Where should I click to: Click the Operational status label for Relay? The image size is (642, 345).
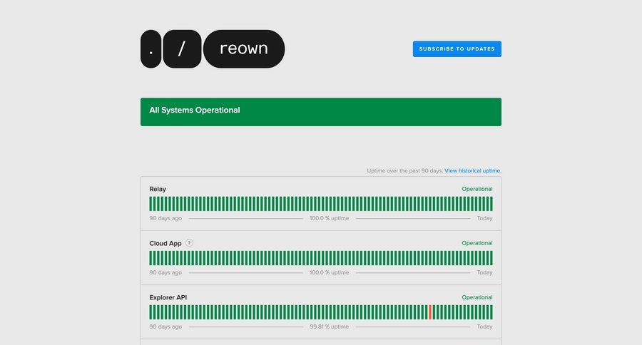click(477, 189)
